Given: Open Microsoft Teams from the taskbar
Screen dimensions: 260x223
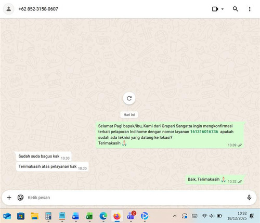Looking at the screenshot, I should point(131,216).
